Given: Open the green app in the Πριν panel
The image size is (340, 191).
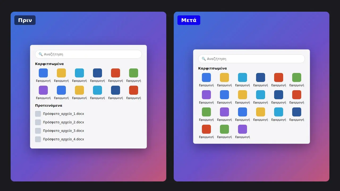Looking at the screenshot, I should point(134,73).
